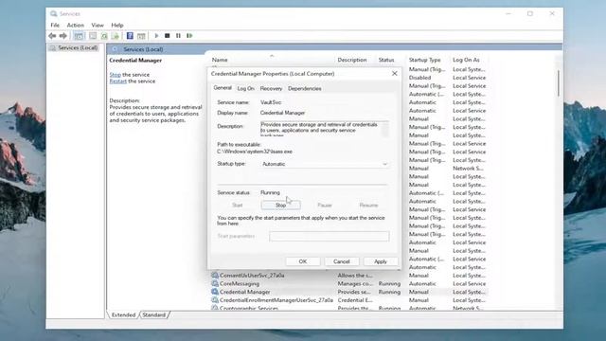This screenshot has height=341, width=606.
Task: Switch to the Log On tab
Action: coord(246,88)
